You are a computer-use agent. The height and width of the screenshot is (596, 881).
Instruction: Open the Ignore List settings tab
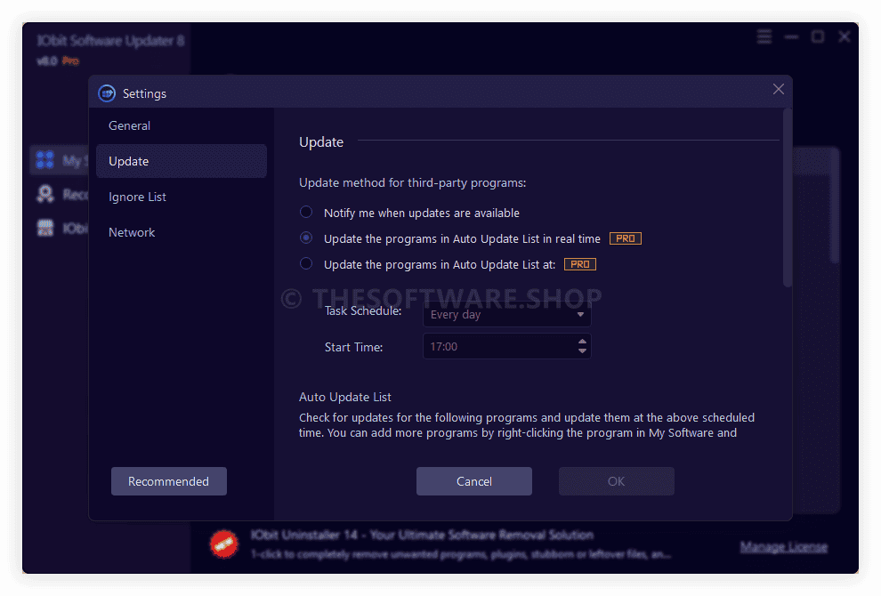[137, 197]
